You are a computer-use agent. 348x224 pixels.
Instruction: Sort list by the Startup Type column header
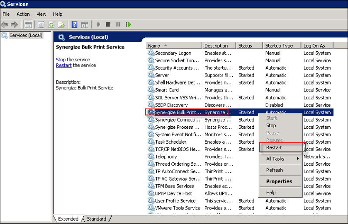click(x=281, y=46)
